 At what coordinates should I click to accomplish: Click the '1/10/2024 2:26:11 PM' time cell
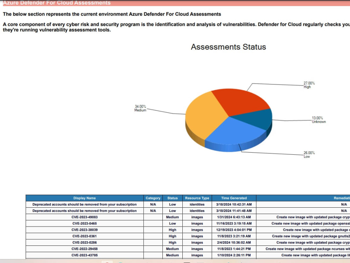(234, 255)
